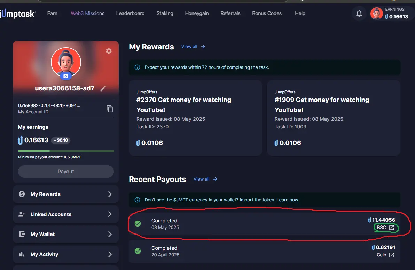Click the ~$0.16 value badge
The height and width of the screenshot is (270, 415).
point(60,140)
